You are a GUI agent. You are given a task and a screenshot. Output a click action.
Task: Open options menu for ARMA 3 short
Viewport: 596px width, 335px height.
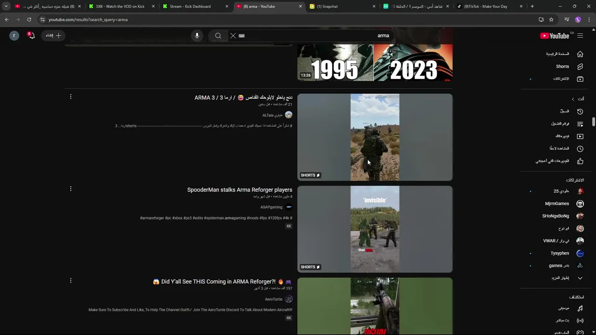[71, 96]
